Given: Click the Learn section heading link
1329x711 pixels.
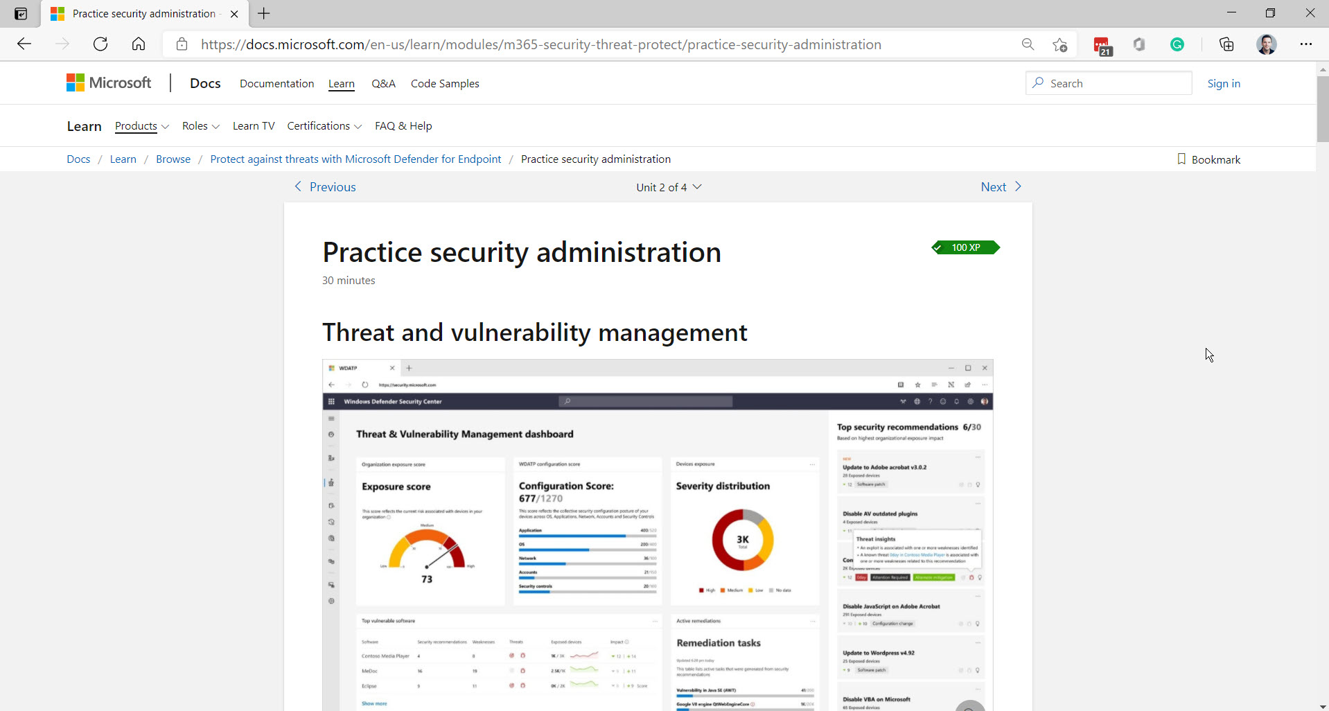Looking at the screenshot, I should 85,126.
